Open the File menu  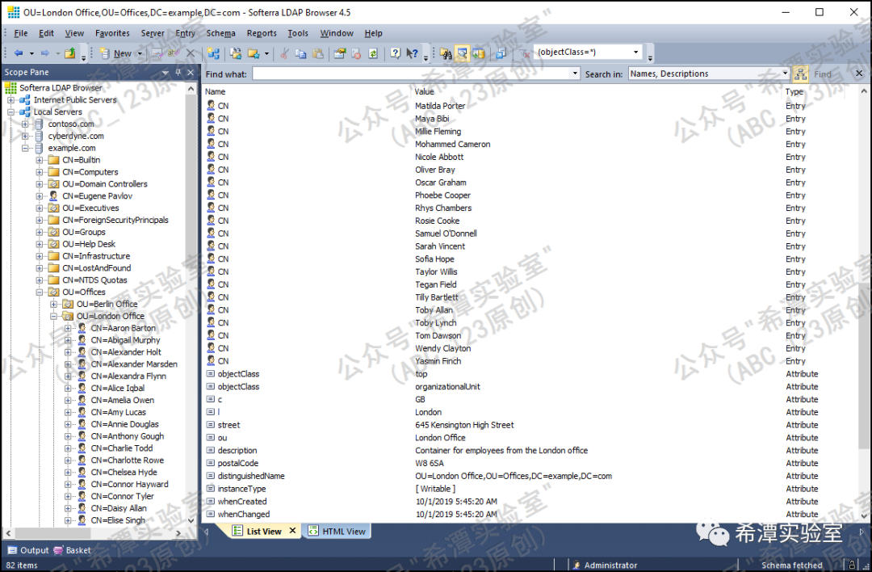(x=20, y=33)
